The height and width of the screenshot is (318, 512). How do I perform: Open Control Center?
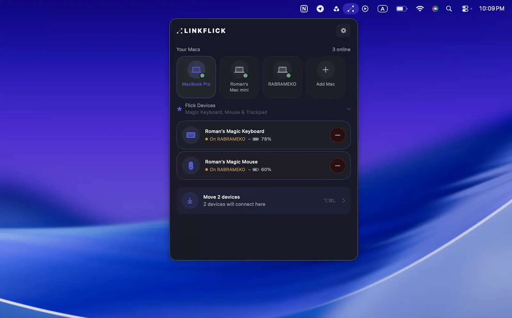pos(465,9)
